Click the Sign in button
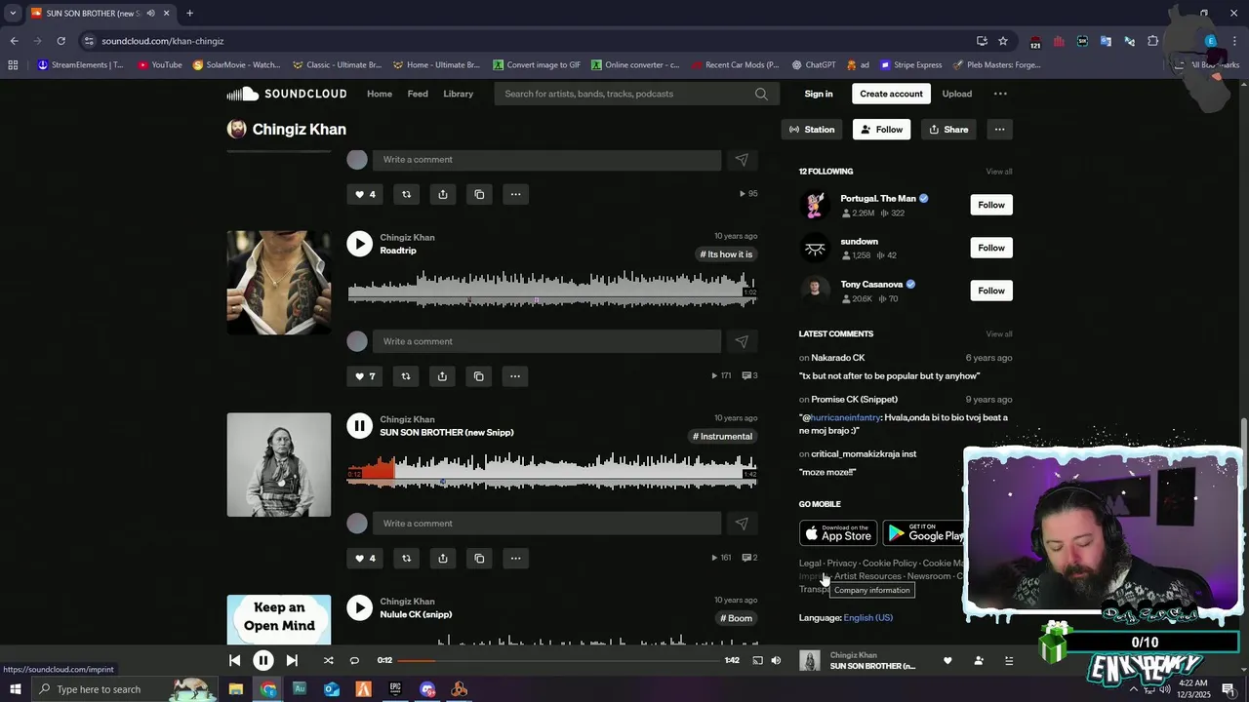 click(819, 94)
